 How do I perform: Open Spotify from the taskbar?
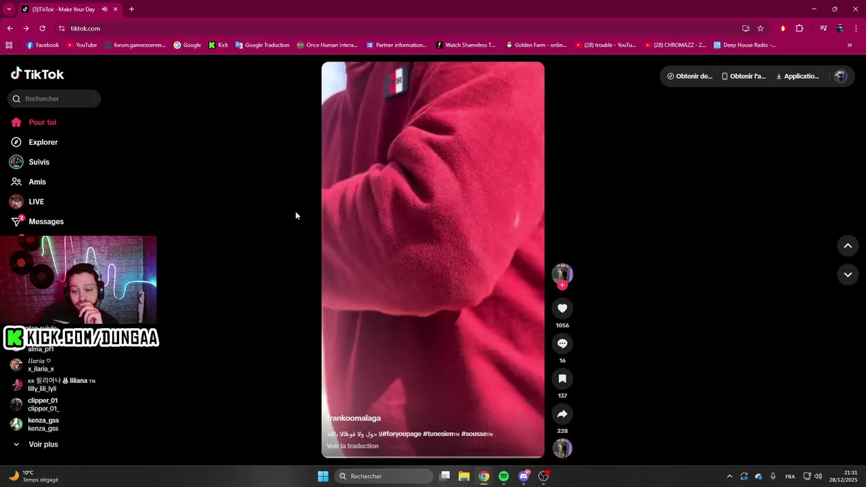click(503, 476)
